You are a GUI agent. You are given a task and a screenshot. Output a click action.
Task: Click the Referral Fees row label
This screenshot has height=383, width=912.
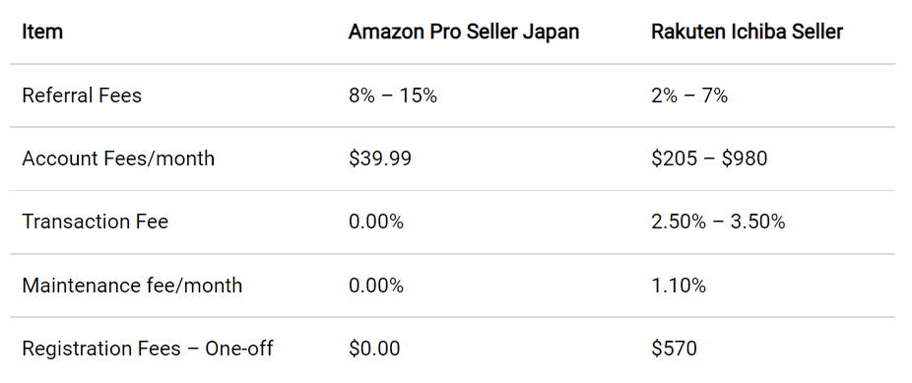pyautogui.click(x=82, y=96)
